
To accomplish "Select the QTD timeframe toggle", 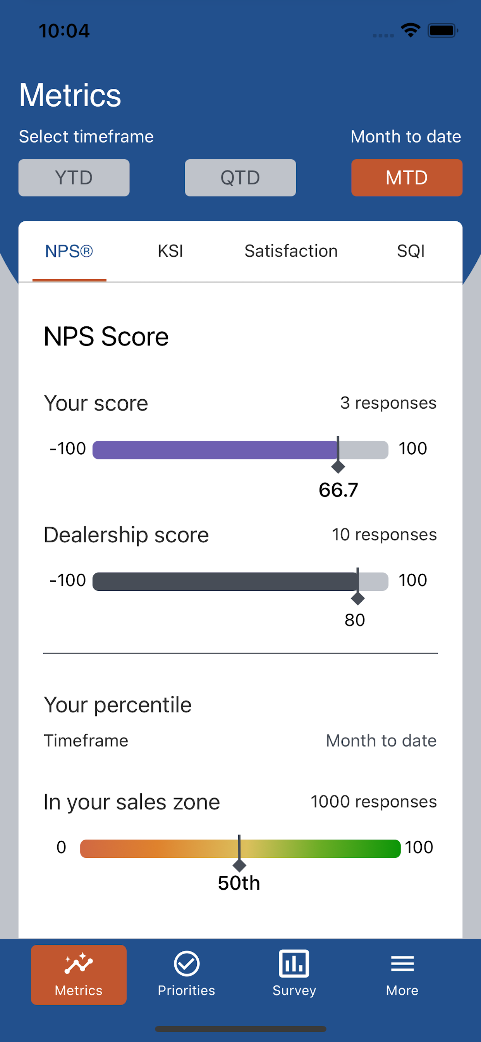I will 240,178.
